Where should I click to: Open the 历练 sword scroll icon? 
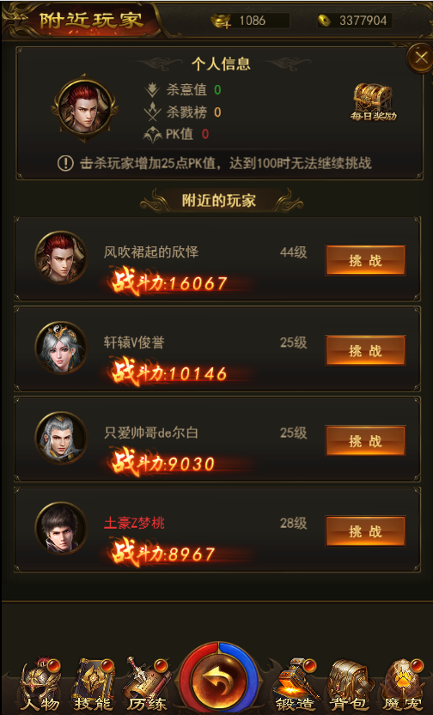(x=147, y=685)
